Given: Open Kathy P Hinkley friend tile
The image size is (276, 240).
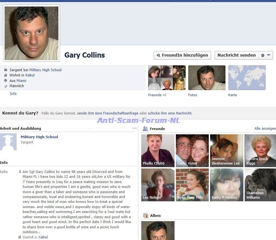Looking at the screenshot, I should [226, 185].
